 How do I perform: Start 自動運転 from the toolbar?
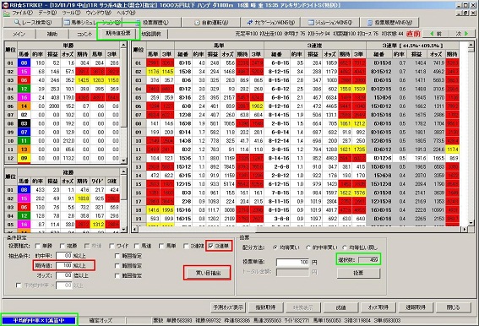[211, 23]
